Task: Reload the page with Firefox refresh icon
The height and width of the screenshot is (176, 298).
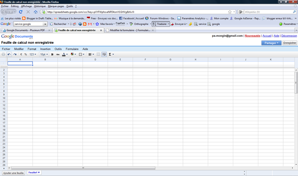Action: tap(20, 12)
